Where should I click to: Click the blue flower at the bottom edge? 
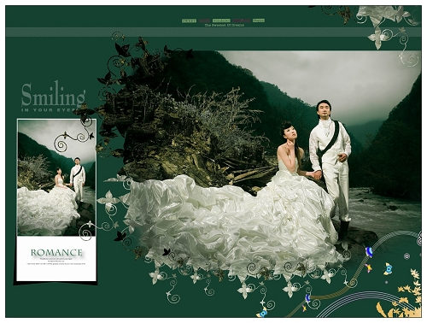tap(263, 313)
